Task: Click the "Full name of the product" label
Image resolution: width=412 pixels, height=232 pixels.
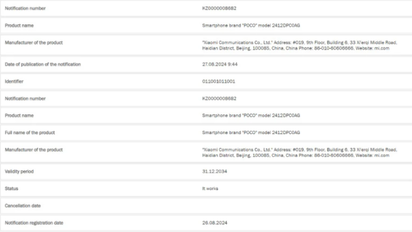Action: [x=29, y=132]
